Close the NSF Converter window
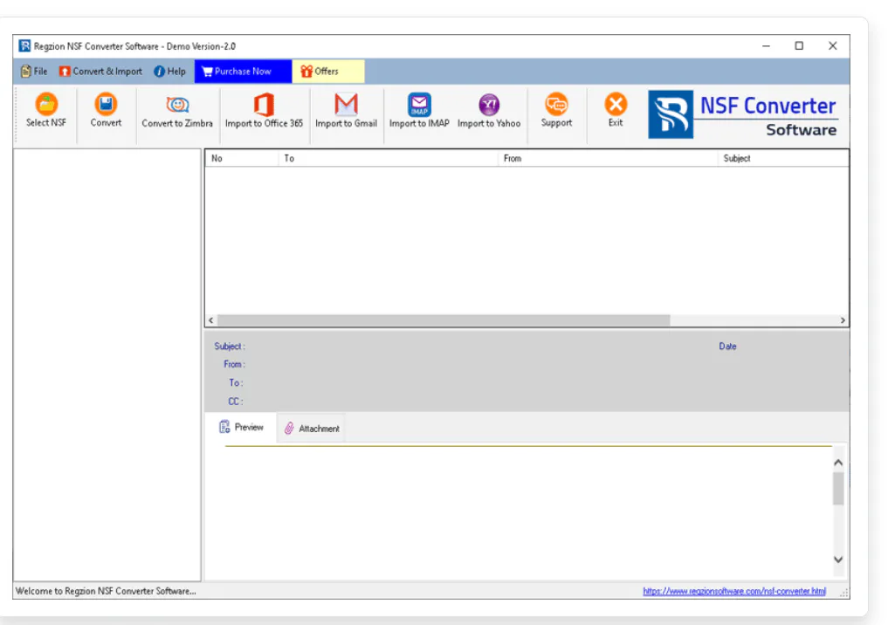Screen dimensions: 888x625 pyautogui.click(x=832, y=46)
